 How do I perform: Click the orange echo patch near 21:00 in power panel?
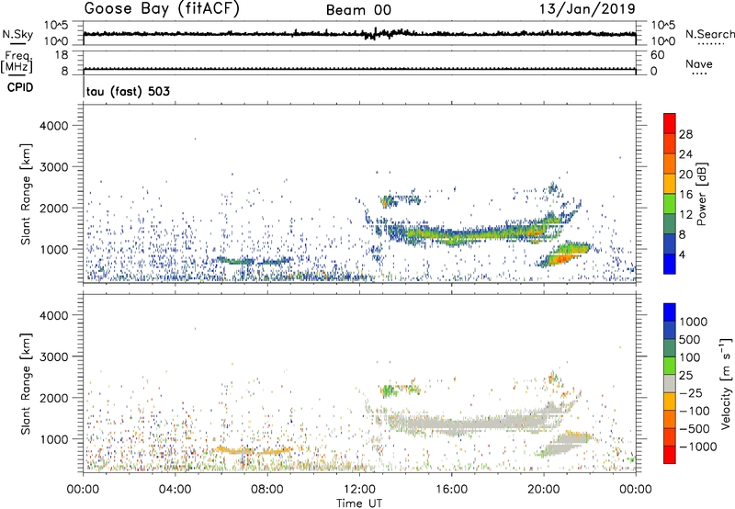562,257
